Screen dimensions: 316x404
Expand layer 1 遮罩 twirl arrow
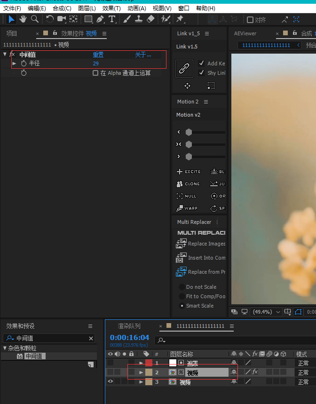[141, 363]
